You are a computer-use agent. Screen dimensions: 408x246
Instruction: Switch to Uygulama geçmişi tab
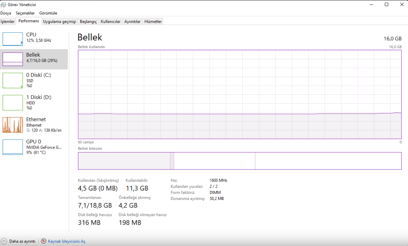59,22
